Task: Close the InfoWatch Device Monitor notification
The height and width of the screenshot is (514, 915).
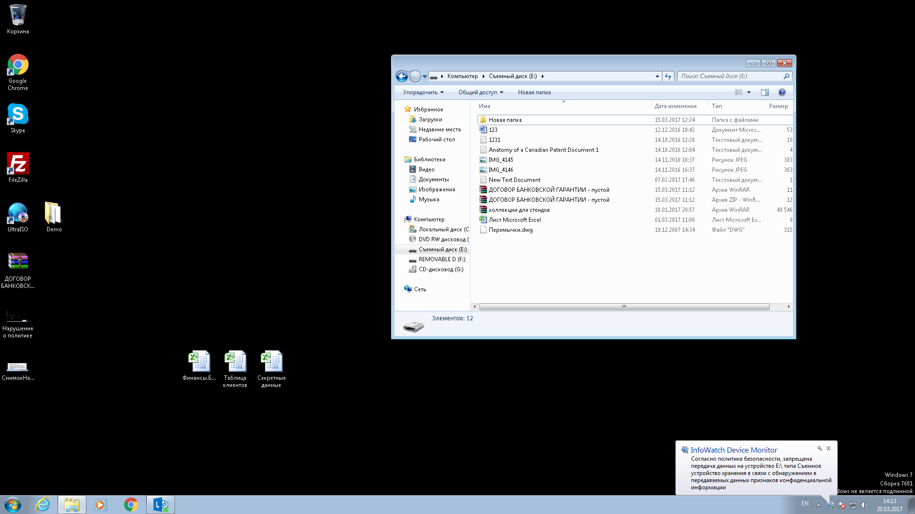Action: (x=828, y=448)
